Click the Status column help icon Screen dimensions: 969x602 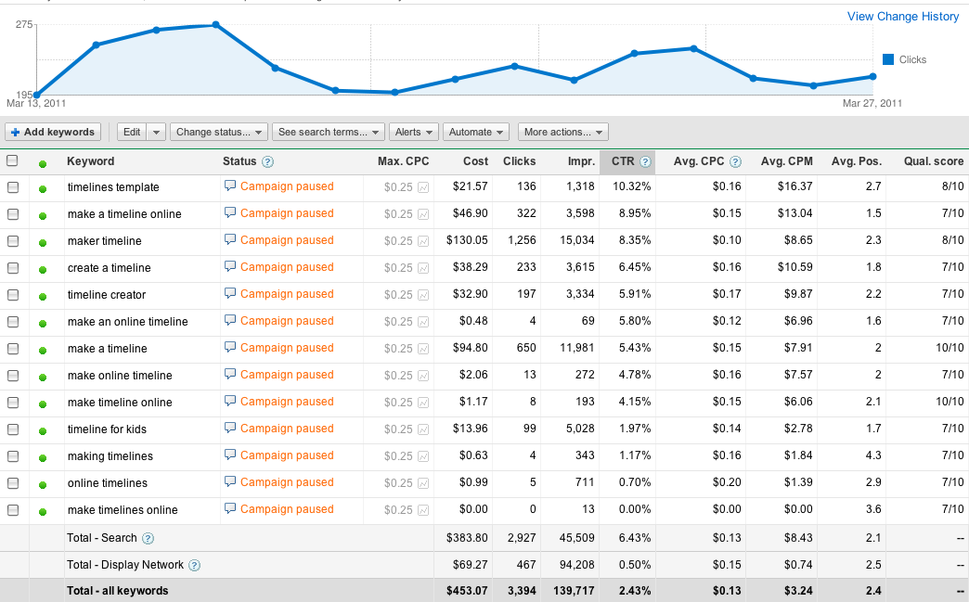[267, 161]
